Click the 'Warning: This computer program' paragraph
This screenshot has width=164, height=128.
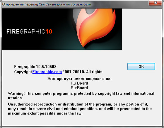tap(81, 96)
